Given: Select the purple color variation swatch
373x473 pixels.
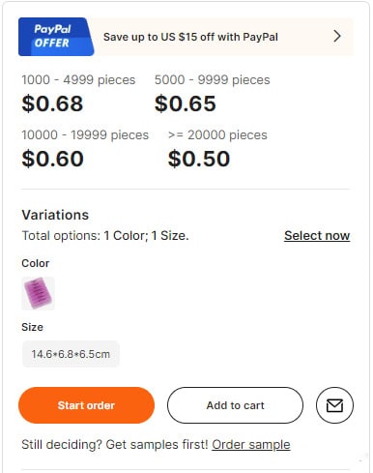Looking at the screenshot, I should [x=38, y=293].
